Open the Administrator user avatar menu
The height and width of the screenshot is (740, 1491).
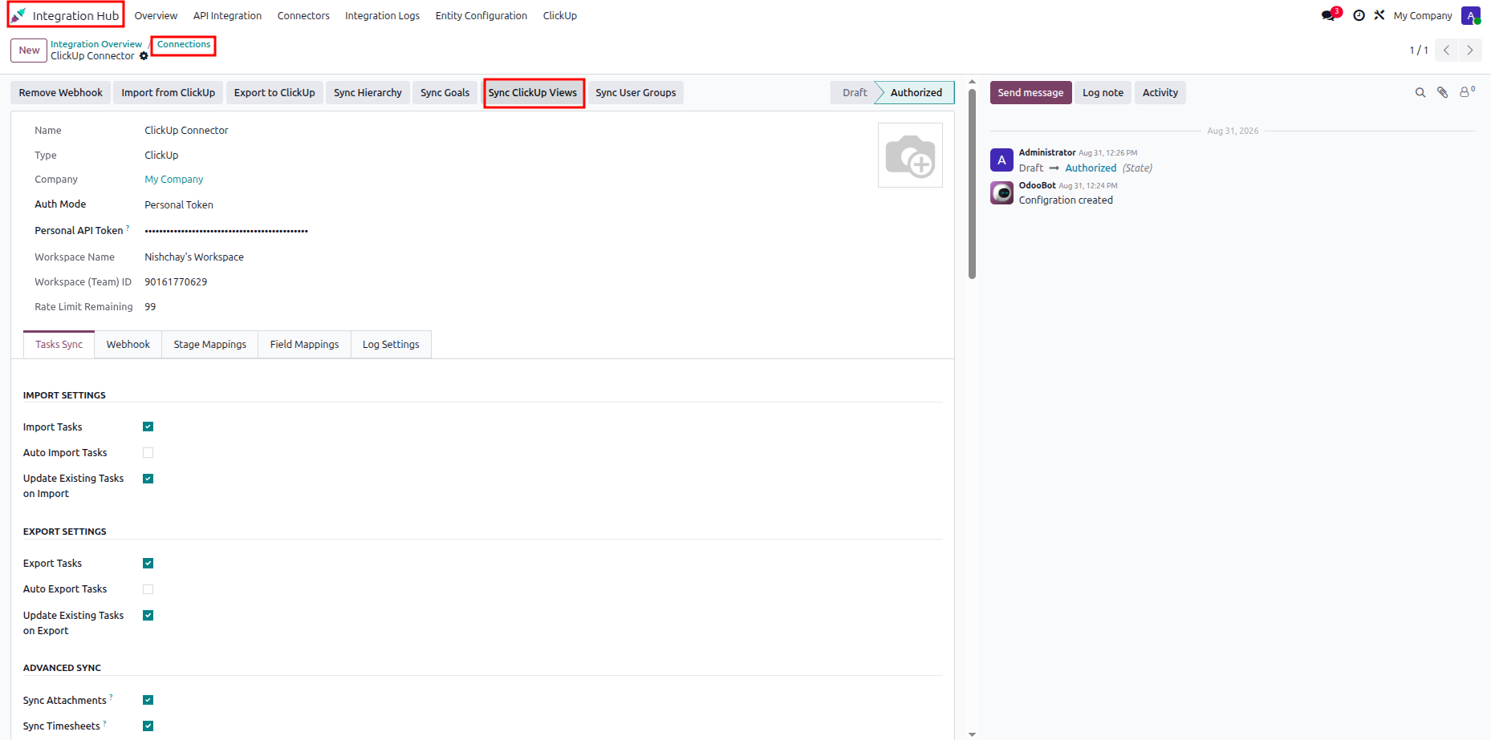click(x=1471, y=15)
